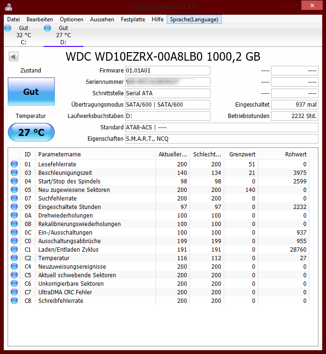Open the Sprache(Language) menu
This screenshot has width=326, height=354.
tap(194, 19)
